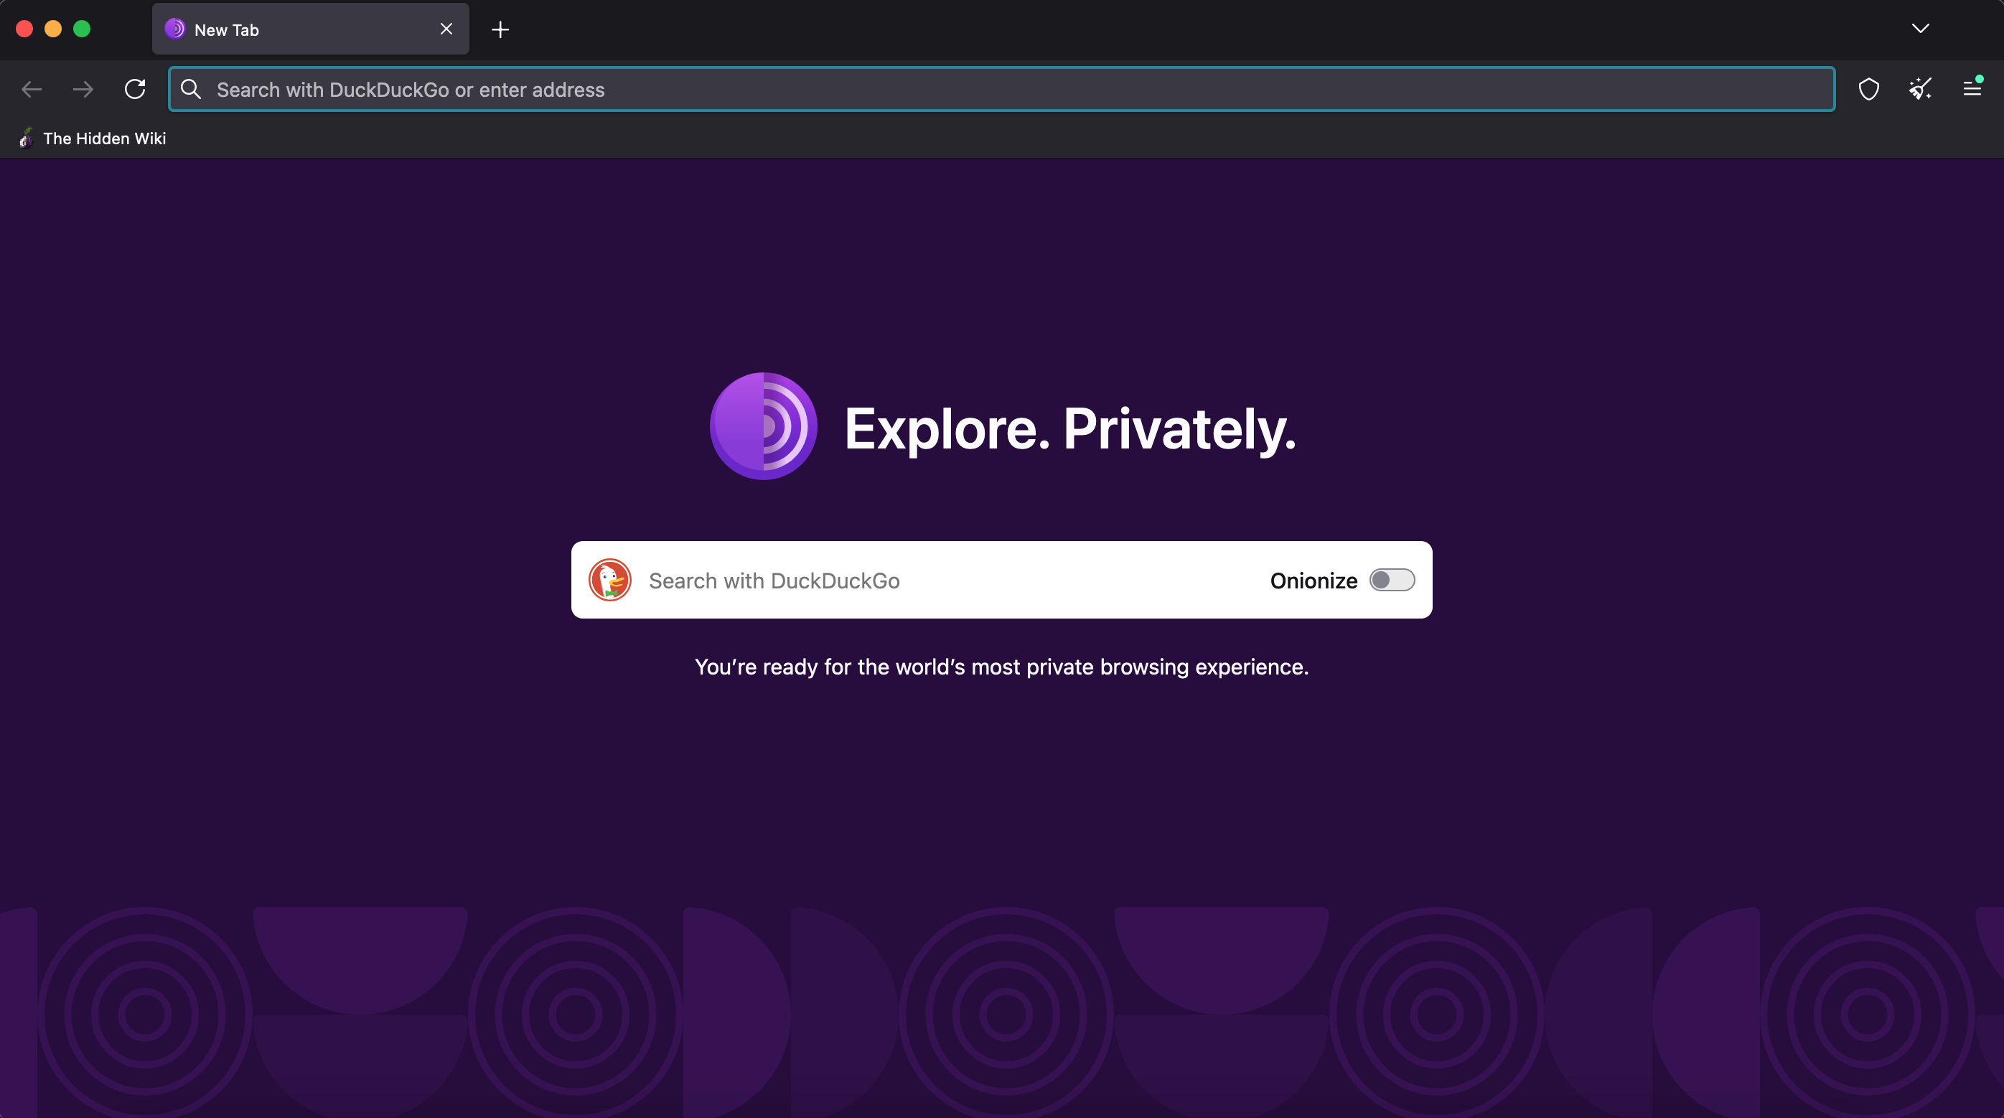Select the New Tab tab
The image size is (2004, 1118).
click(310, 29)
